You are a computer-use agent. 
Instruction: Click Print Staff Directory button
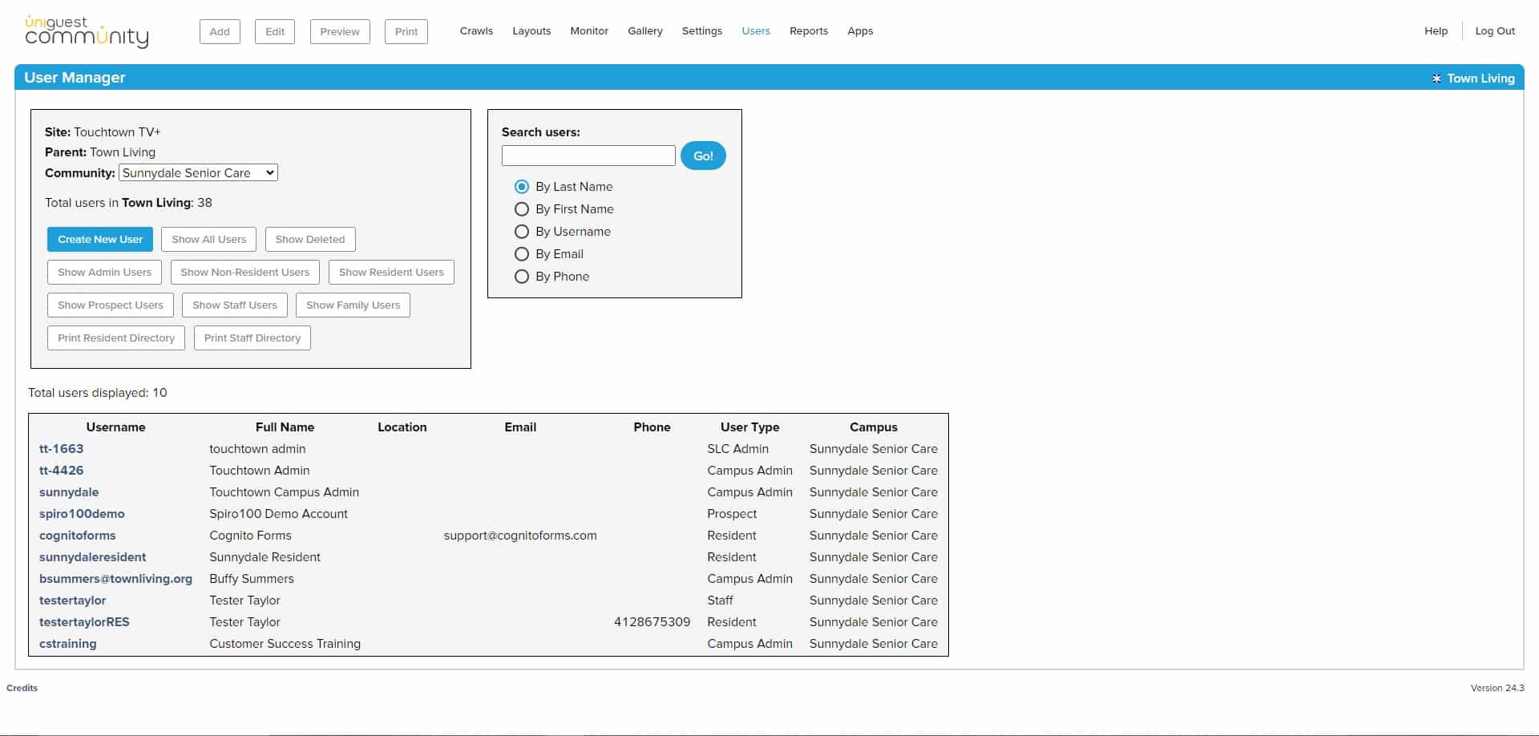coord(252,338)
